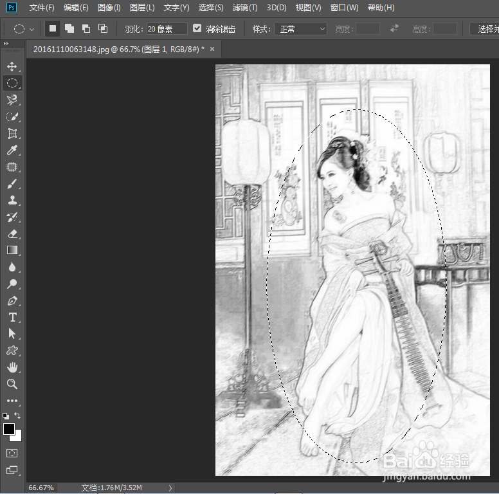
Task: Select the Healing Brush tool
Action: tap(12, 167)
